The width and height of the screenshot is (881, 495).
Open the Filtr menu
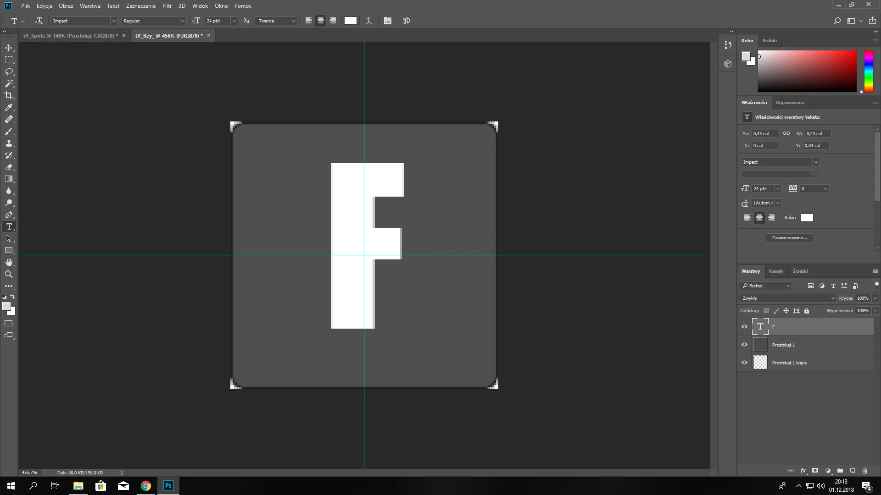pos(167,6)
